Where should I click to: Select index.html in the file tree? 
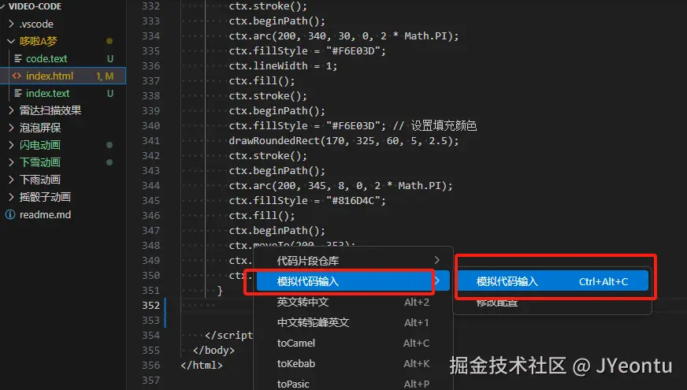click(x=63, y=76)
